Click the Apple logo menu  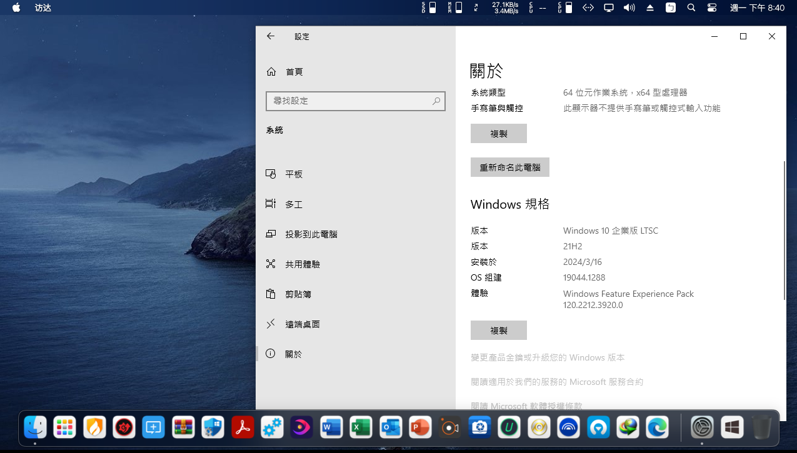point(16,7)
